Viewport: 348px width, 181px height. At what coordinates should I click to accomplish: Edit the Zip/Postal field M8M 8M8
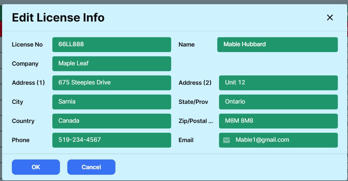point(278,121)
